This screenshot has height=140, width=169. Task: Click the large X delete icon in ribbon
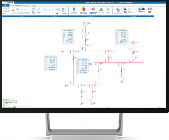click(x=13, y=10)
